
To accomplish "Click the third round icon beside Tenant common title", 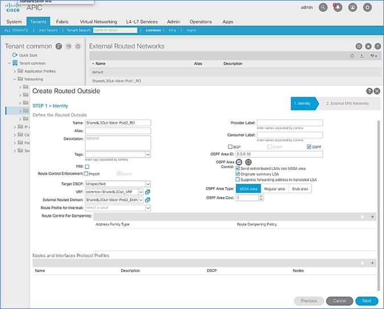I will click(78, 46).
